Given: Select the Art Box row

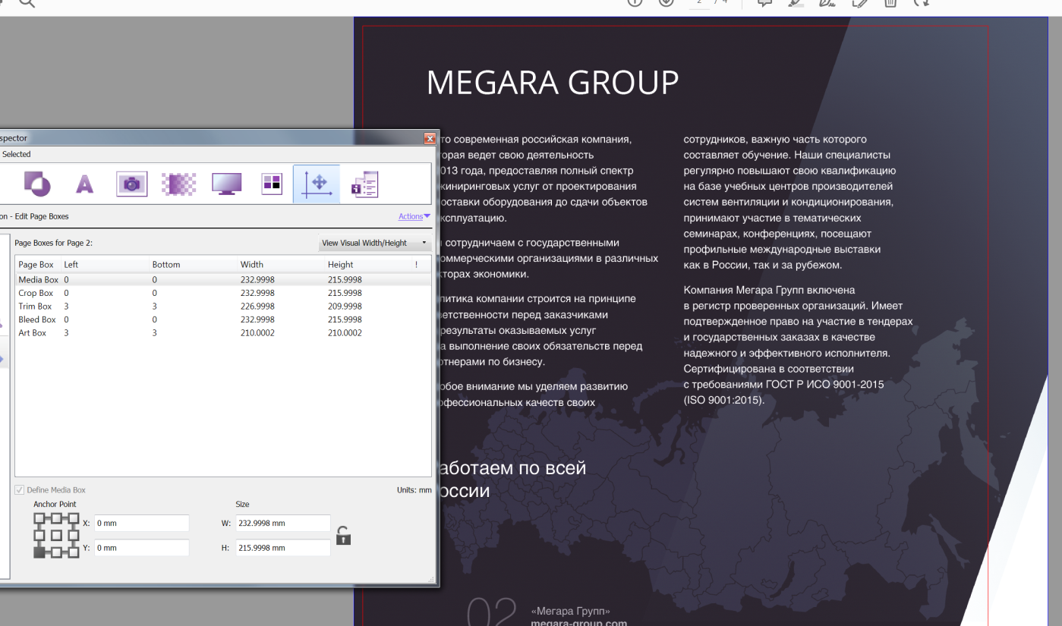Looking at the screenshot, I should click(222, 333).
